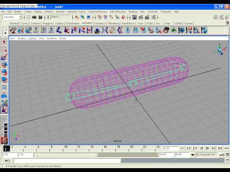Image resolution: width=230 pixels, height=172 pixels.
Task: Step back to the previous key
Action: pos(195,148)
